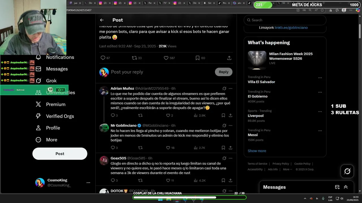This screenshot has height=203, width=362.
Task: Click the reply icon showing 87
Action: pos(105,58)
